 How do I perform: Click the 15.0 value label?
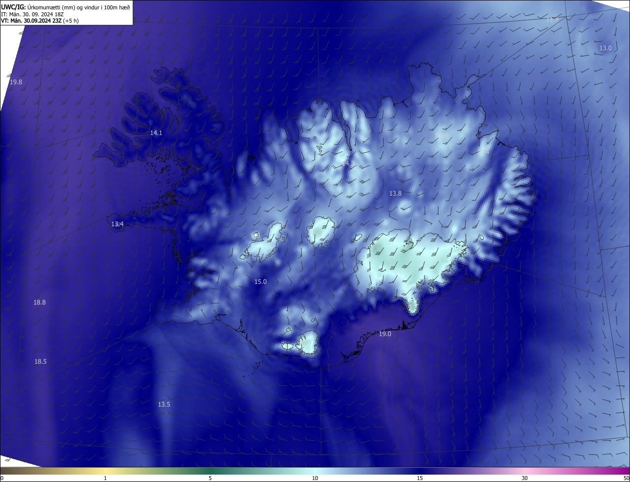[x=260, y=282]
